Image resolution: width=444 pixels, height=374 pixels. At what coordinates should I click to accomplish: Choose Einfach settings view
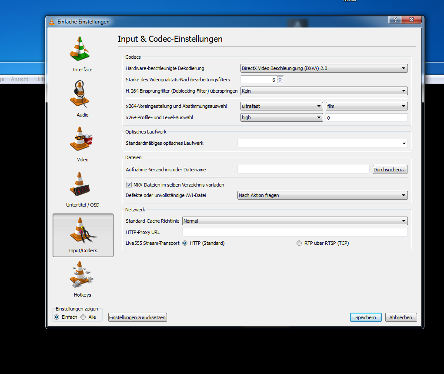point(57,317)
